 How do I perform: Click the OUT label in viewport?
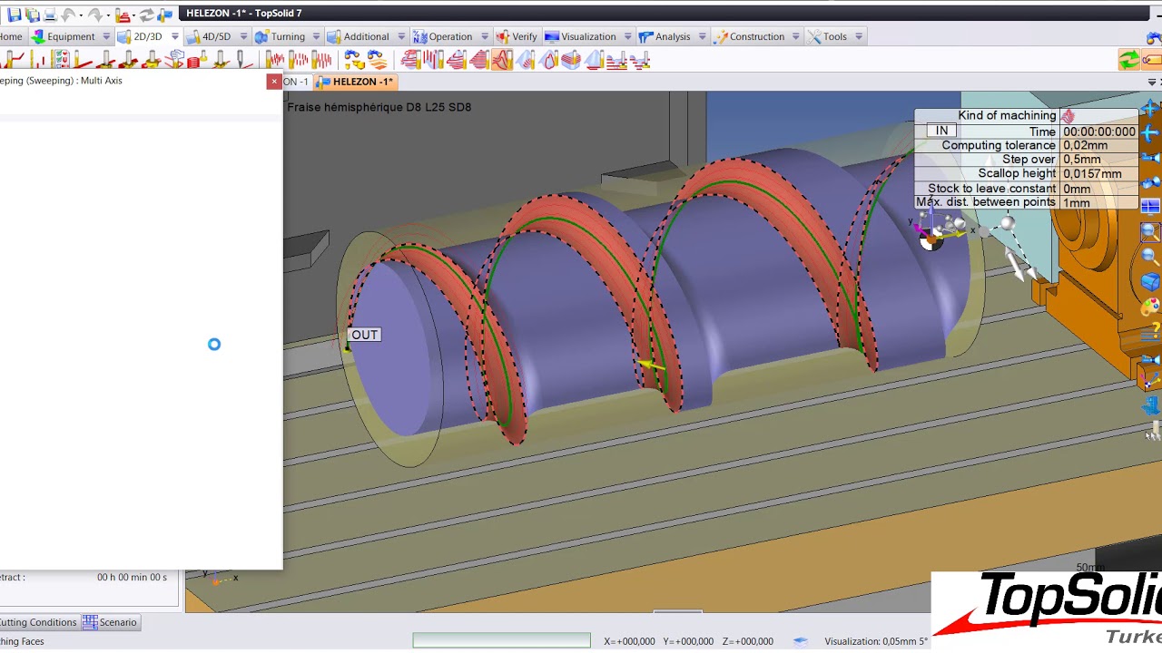point(365,335)
